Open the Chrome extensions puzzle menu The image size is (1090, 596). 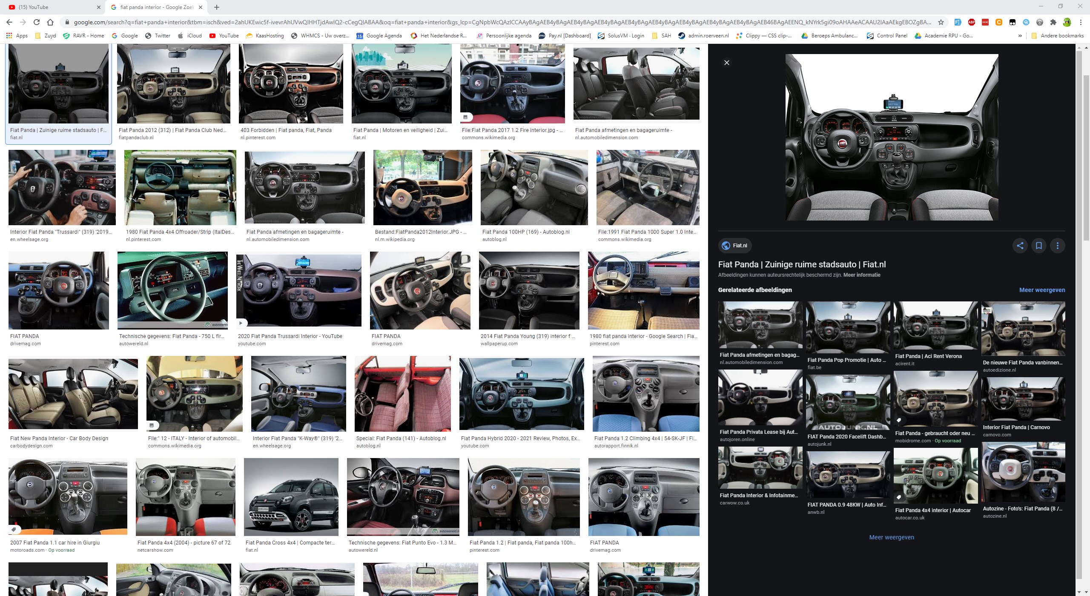point(1053,22)
